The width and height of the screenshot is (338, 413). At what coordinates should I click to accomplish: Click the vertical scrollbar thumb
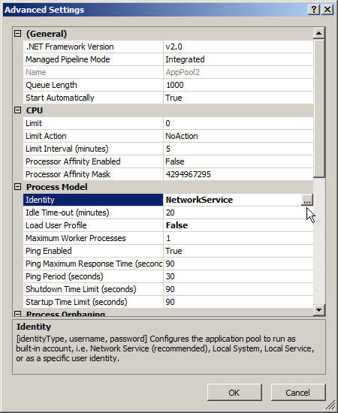coord(318,108)
